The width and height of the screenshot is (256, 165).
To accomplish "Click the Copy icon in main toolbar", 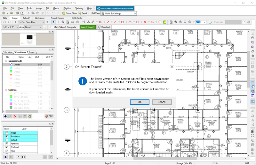I will [33, 13].
